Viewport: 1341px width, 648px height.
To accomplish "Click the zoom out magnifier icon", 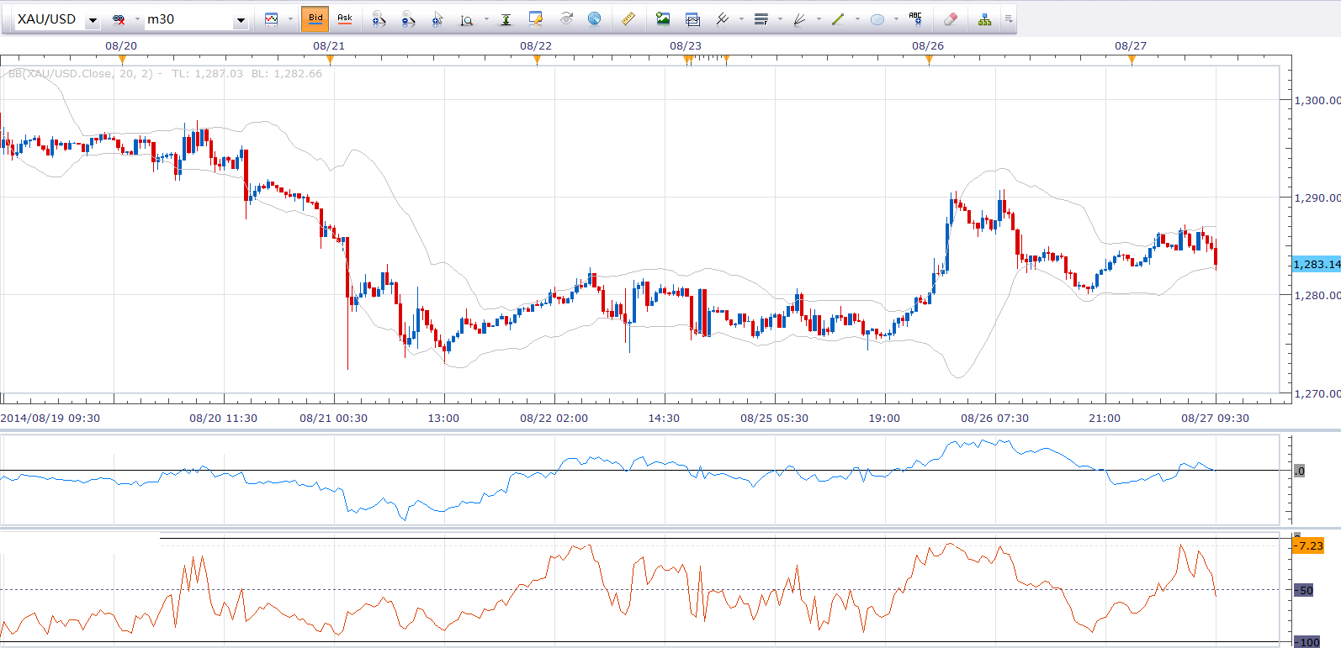I will [x=408, y=18].
